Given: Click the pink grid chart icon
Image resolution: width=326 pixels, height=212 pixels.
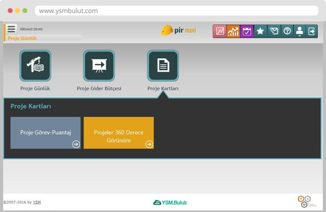Looking at the screenshot, I should point(220,31).
